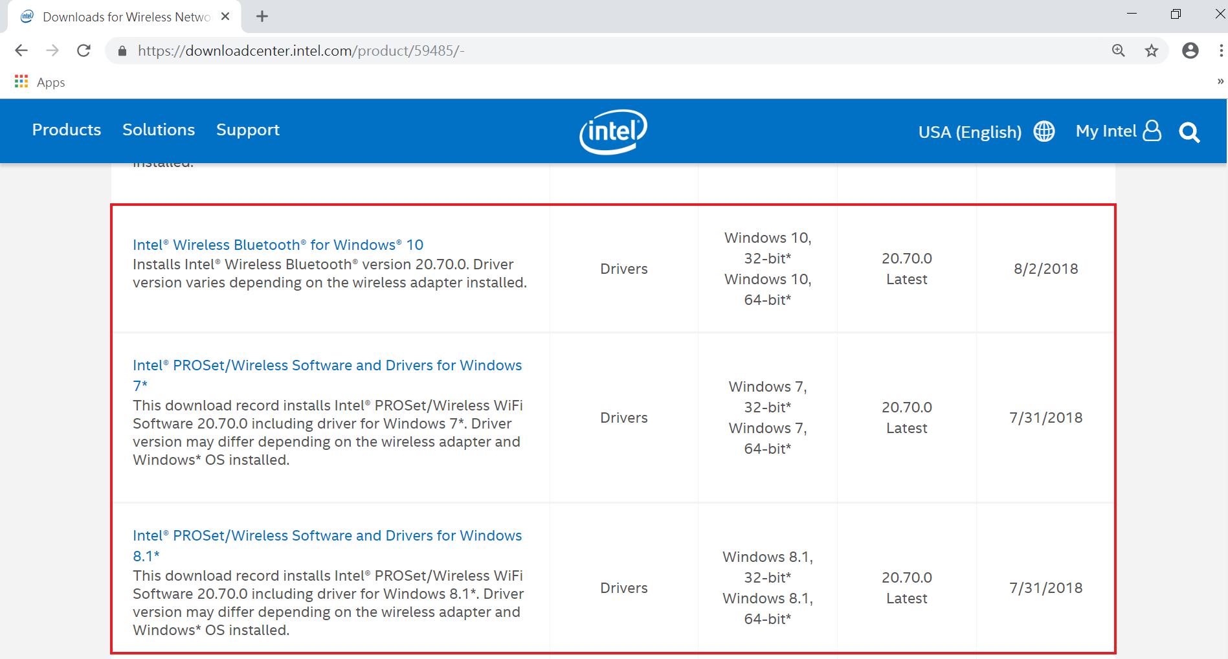
Task: Change region from USA (English)
Action: (x=970, y=132)
